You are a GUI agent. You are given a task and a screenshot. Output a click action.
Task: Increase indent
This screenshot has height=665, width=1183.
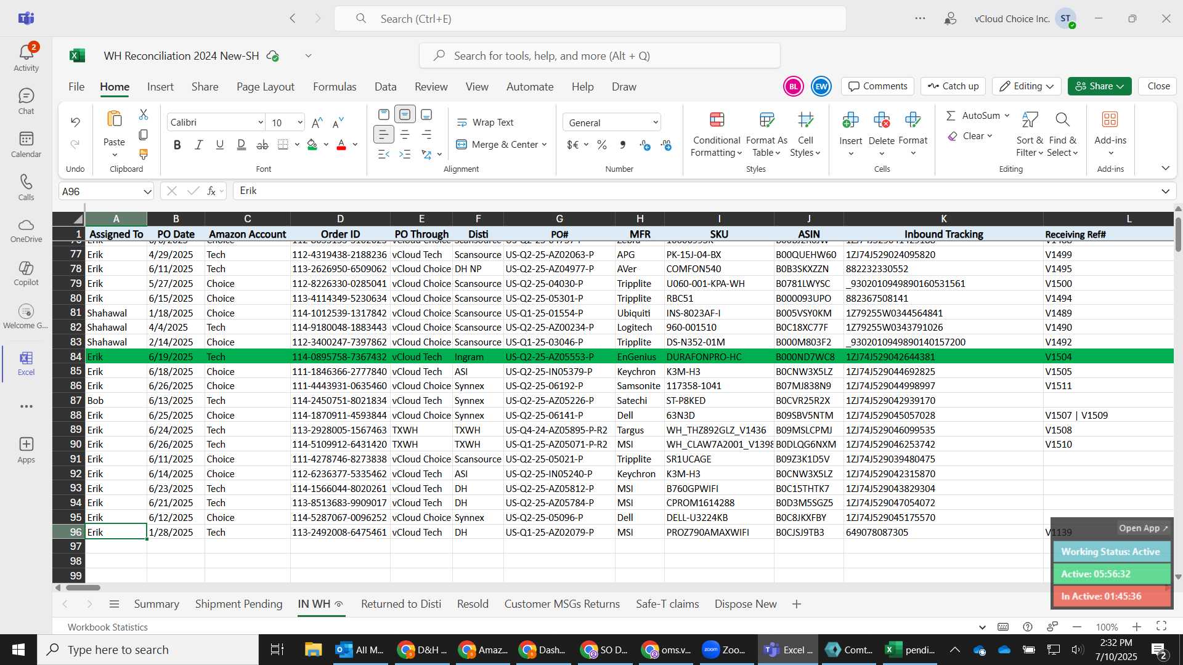click(405, 154)
